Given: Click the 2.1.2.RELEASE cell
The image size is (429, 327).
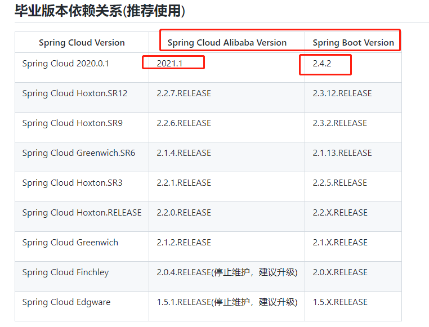Looking at the screenshot, I should click(227, 247).
